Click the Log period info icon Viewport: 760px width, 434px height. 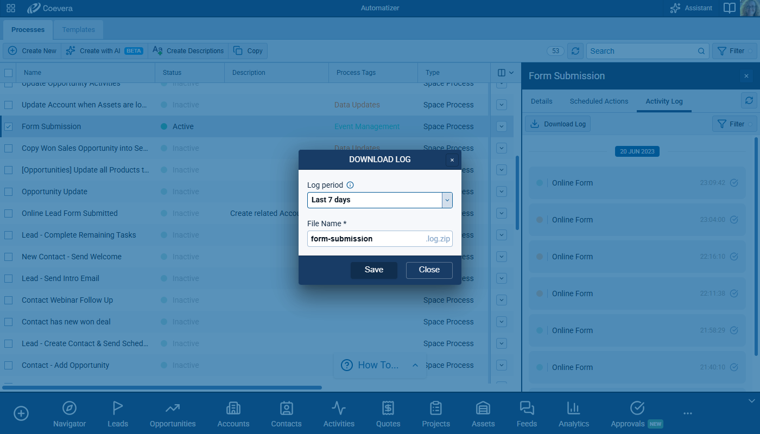pos(350,185)
